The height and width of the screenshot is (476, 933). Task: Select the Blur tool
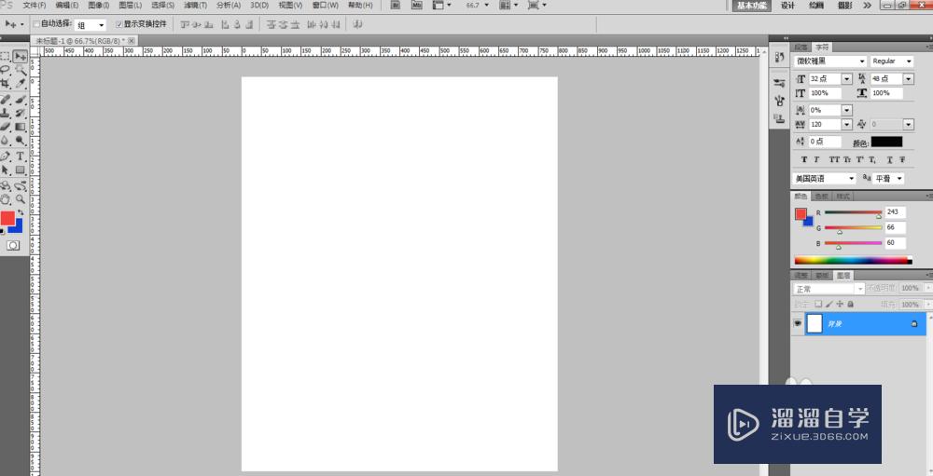[6, 141]
